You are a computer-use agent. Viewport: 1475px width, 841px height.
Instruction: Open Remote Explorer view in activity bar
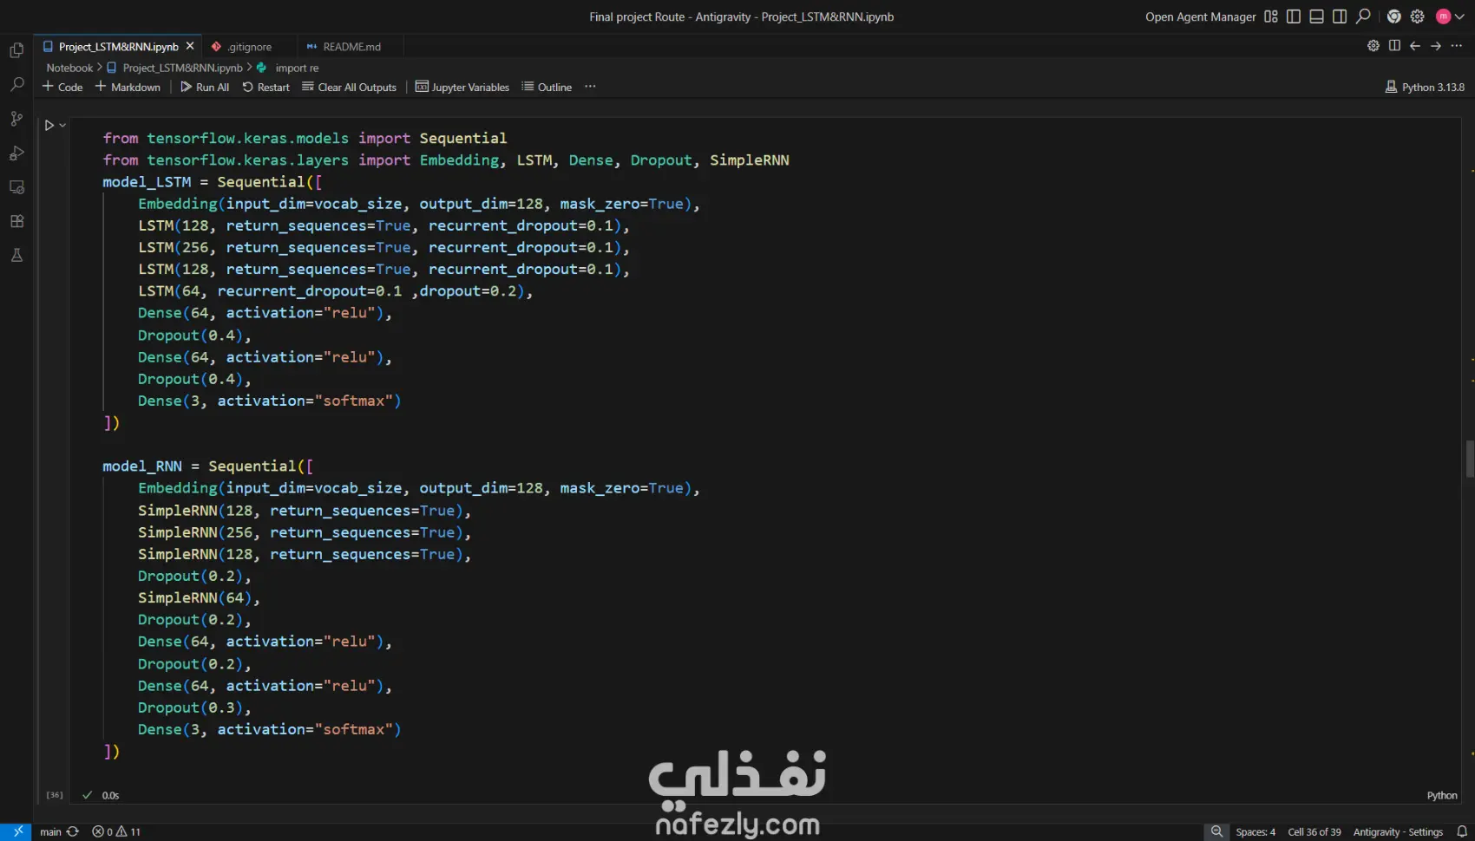(x=16, y=187)
